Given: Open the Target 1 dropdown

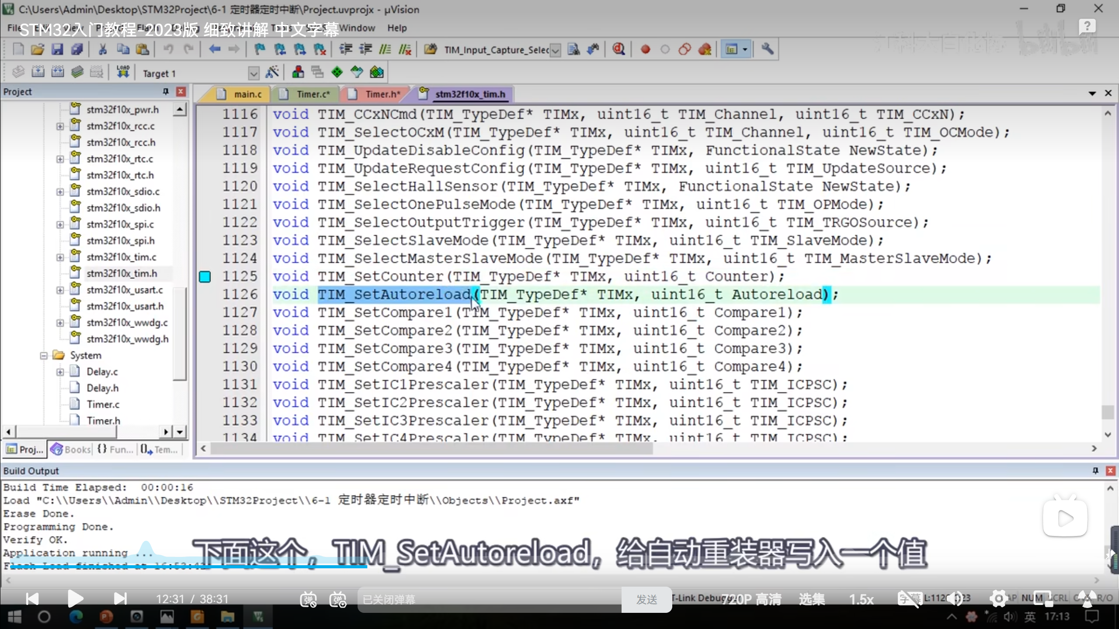Looking at the screenshot, I should point(254,73).
